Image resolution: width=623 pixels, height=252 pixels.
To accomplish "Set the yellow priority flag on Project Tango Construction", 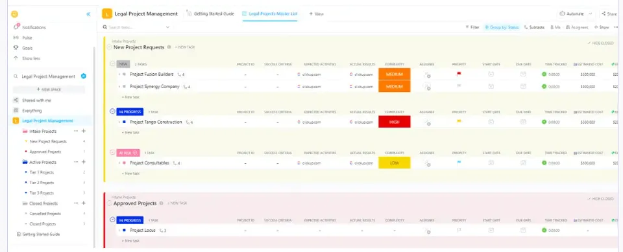I will point(459,121).
